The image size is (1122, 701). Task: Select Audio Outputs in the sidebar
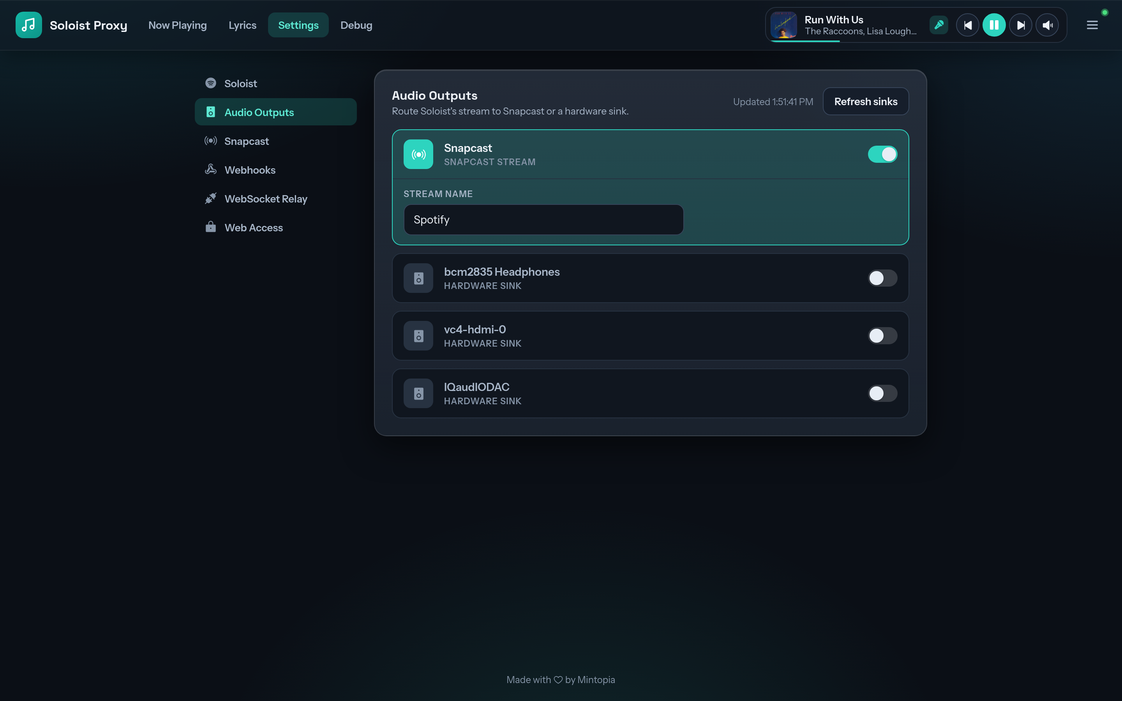coord(275,112)
